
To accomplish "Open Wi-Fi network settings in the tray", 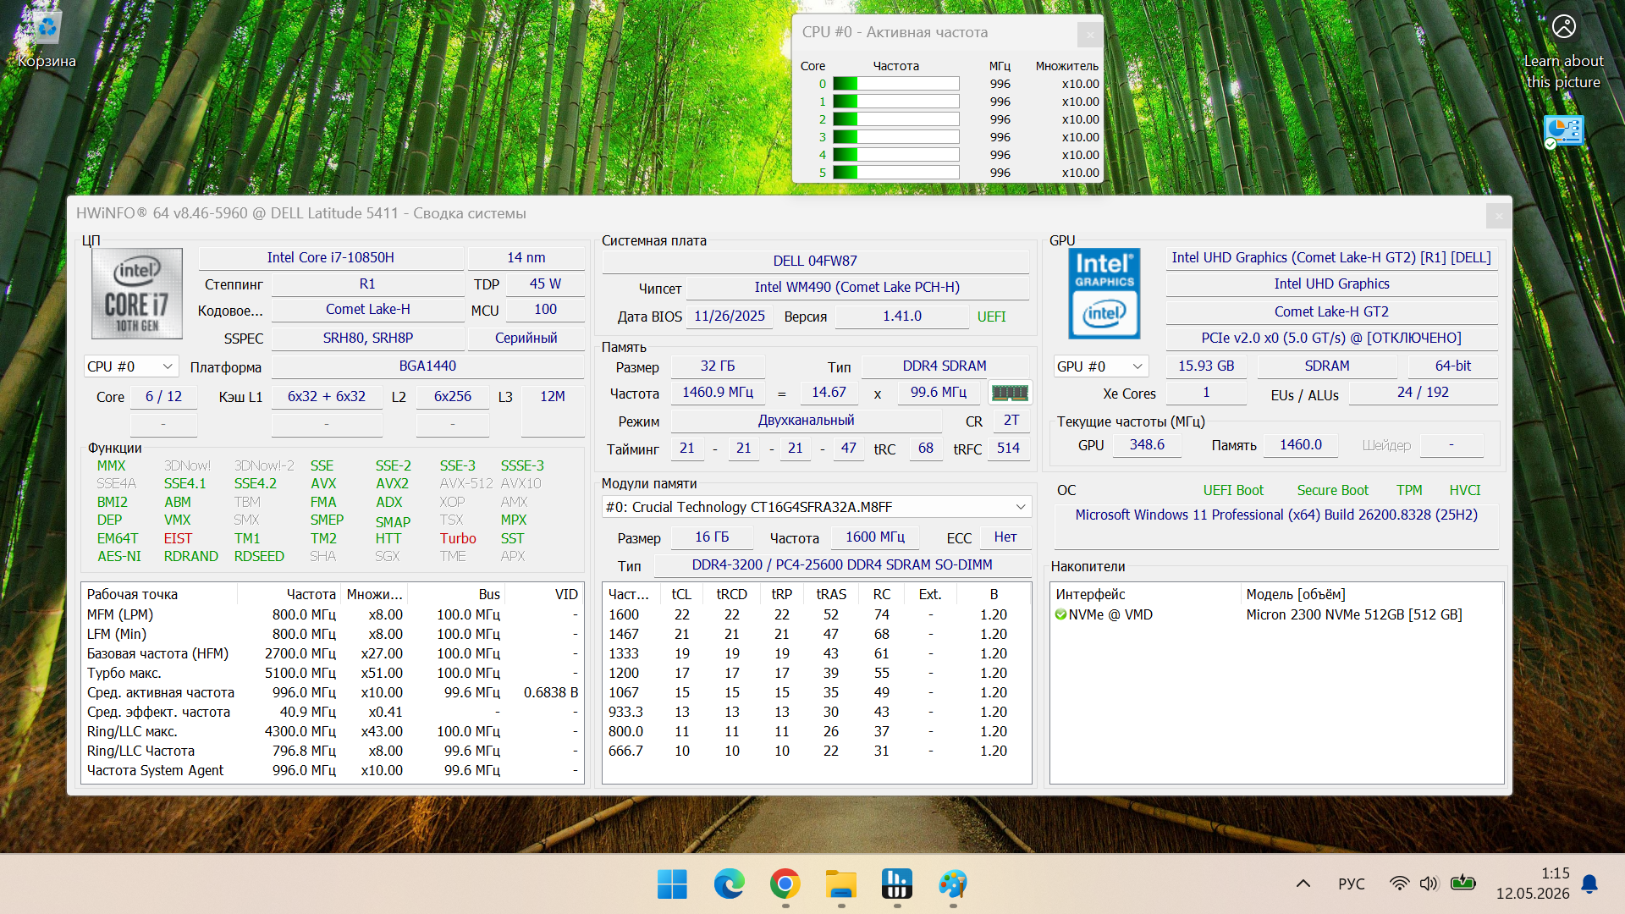I will (x=1400, y=884).
